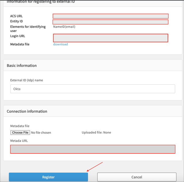Click the Entity ID value field
Screen dimensions: 184x182
(x=110, y=22)
